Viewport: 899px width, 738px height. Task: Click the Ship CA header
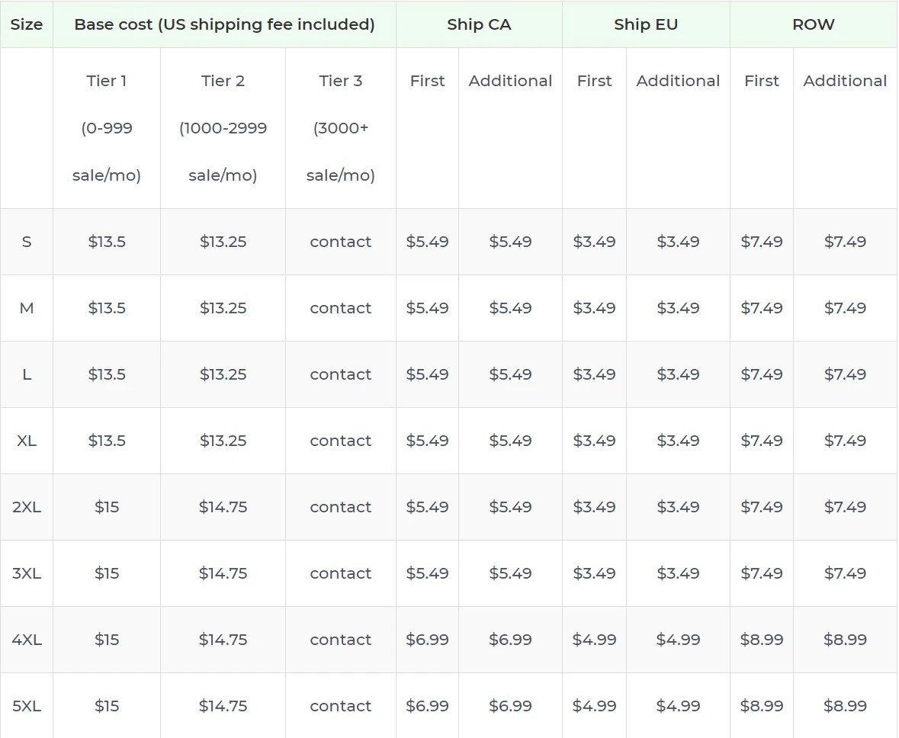point(479,24)
